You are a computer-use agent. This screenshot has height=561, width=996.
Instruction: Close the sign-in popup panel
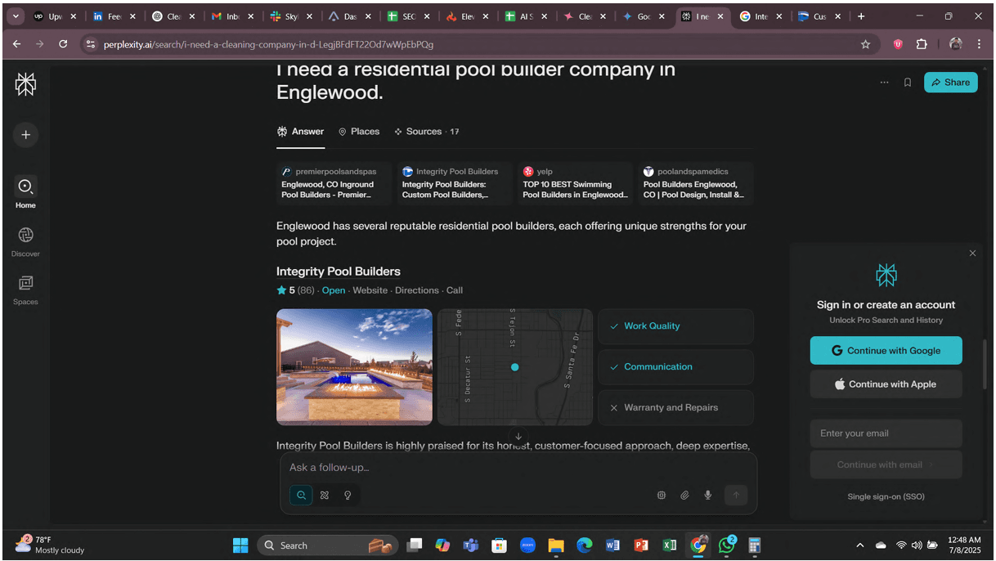[972, 254]
